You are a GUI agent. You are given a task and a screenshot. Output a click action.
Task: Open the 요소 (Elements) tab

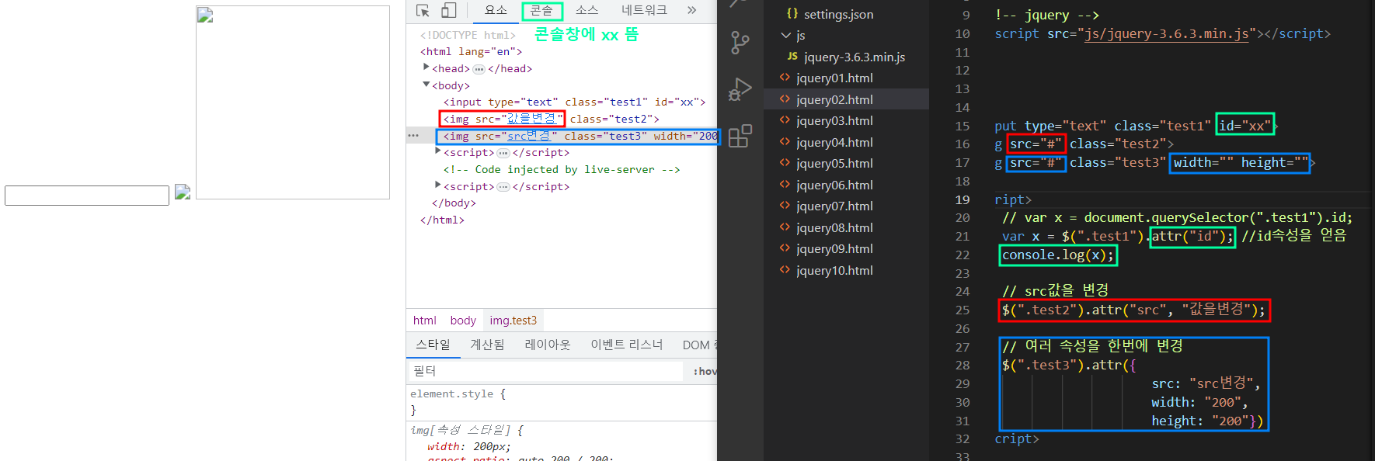tap(496, 10)
